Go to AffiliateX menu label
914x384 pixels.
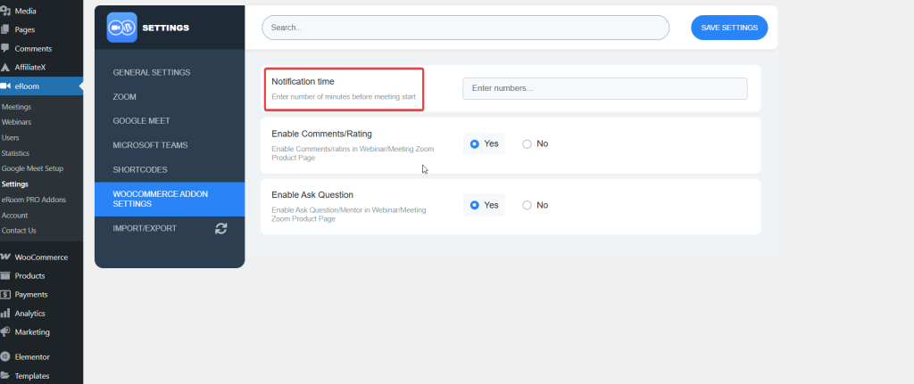click(30, 68)
